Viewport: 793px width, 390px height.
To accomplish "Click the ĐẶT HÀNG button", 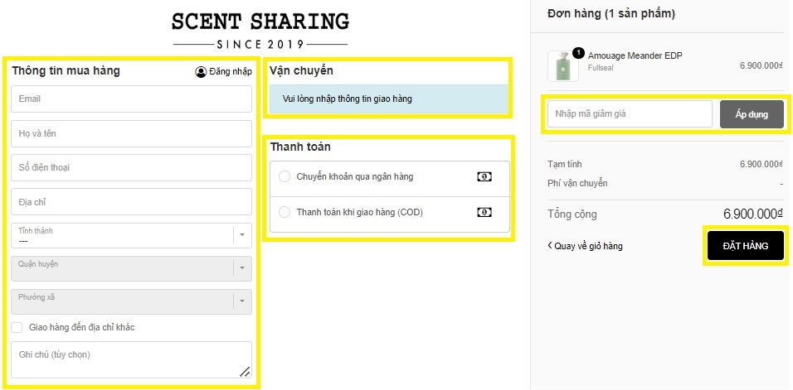I will [x=746, y=246].
